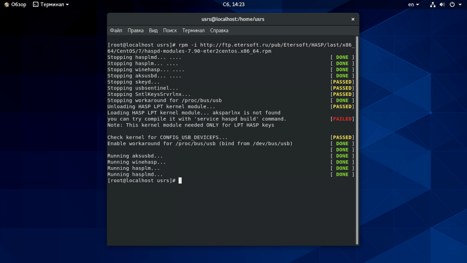The height and width of the screenshot is (263, 467).
Task: Open the Справка help menu
Action: tap(219, 31)
